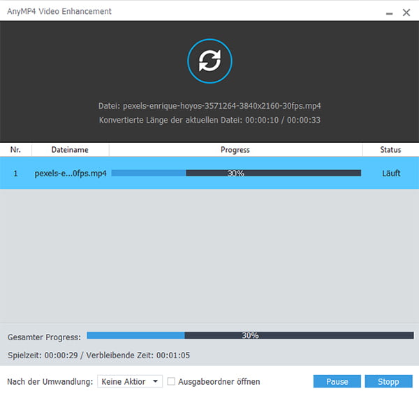Image resolution: width=419 pixels, height=398 pixels.
Task: Click the Dateiname column header
Action: (x=70, y=150)
